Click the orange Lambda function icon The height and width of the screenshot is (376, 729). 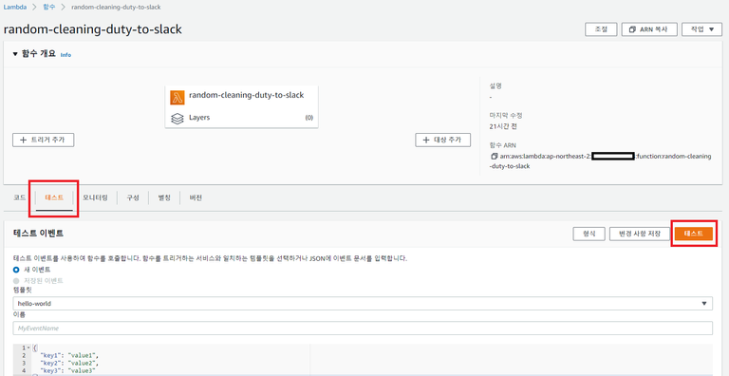[x=178, y=97]
